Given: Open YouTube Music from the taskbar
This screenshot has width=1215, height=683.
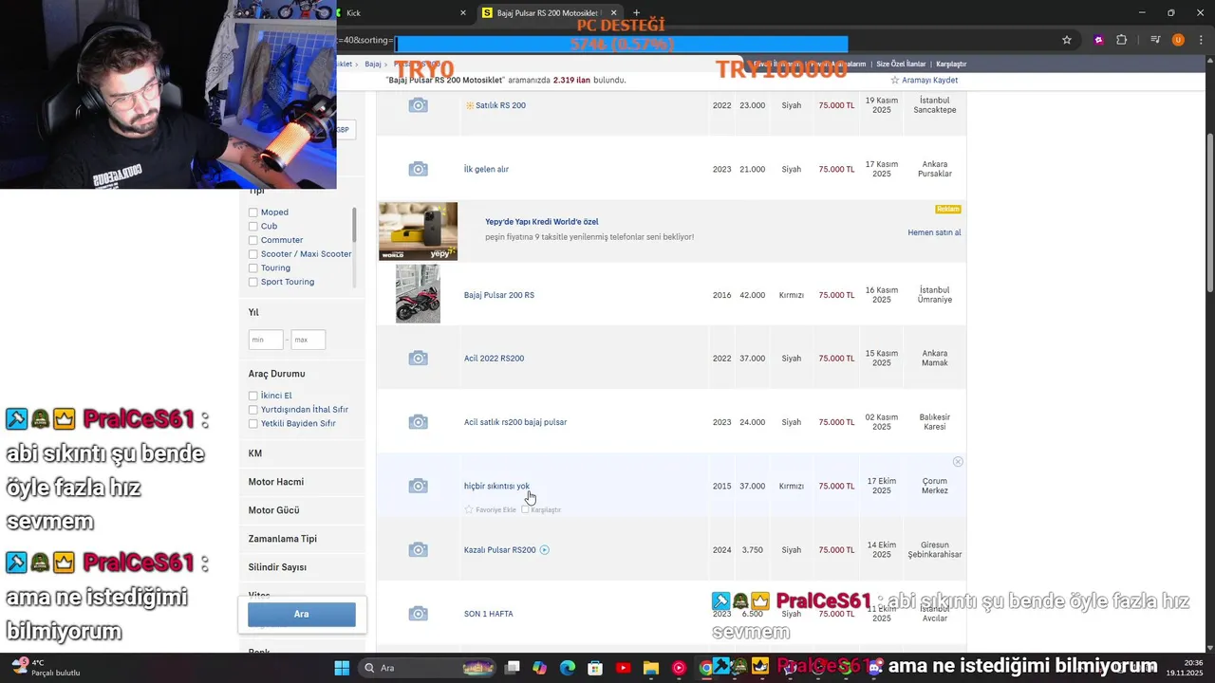Looking at the screenshot, I should 678,668.
